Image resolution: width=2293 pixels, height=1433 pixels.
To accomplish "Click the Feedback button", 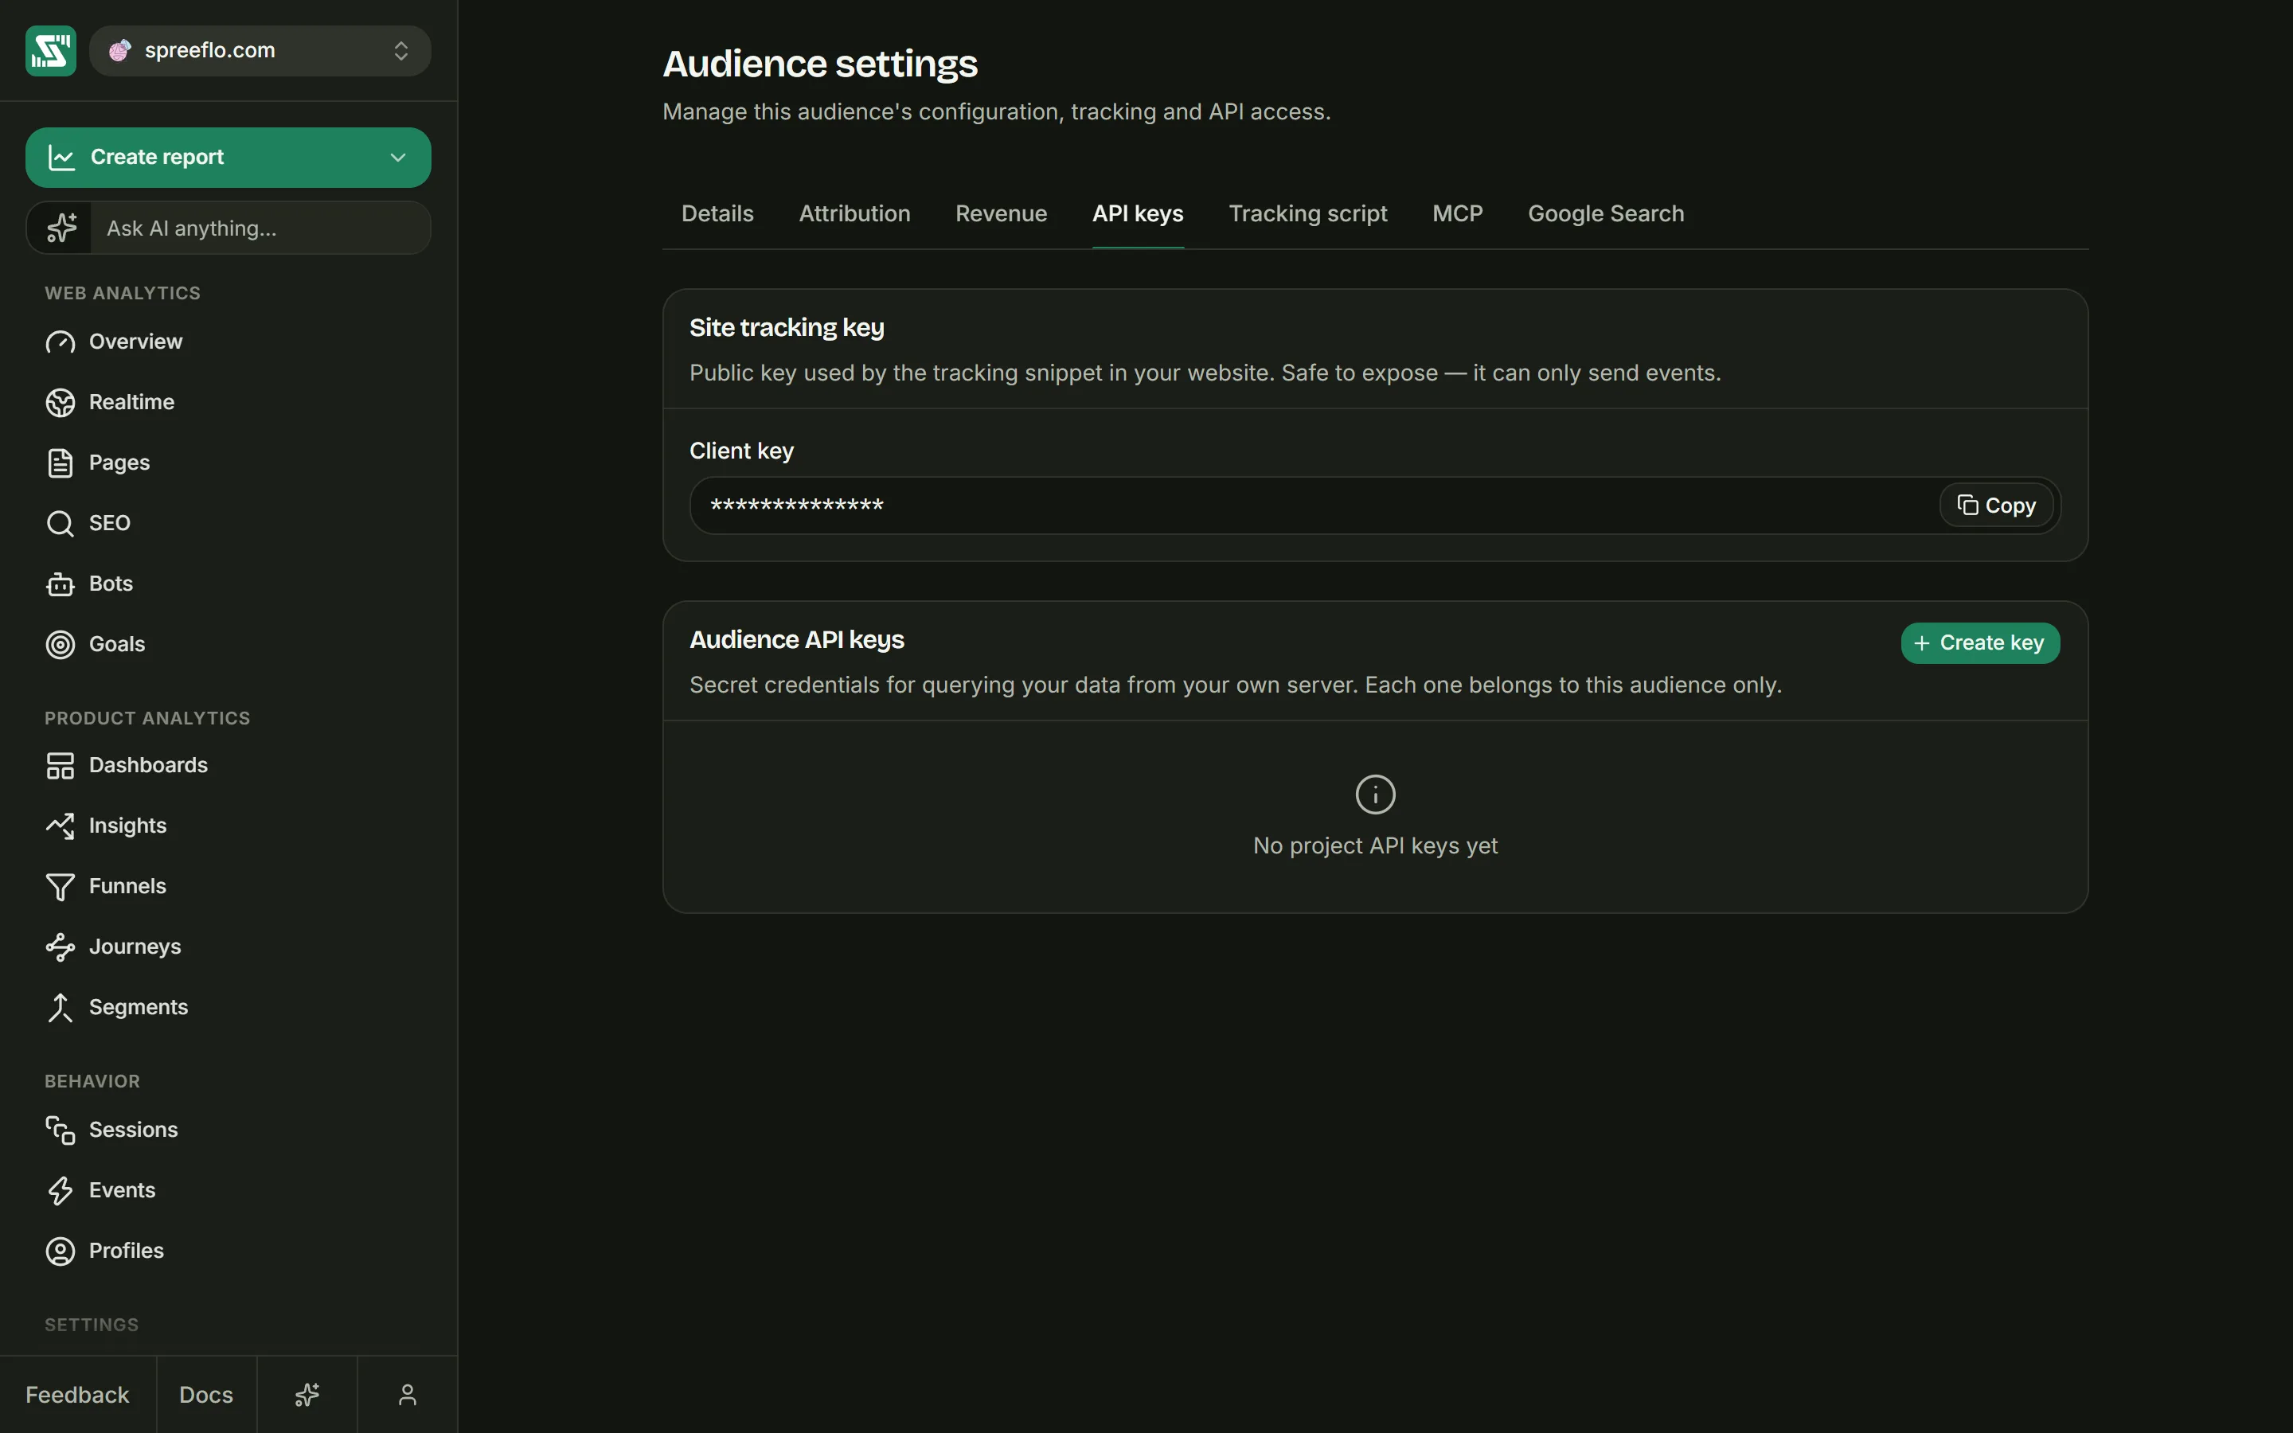I will (78, 1394).
